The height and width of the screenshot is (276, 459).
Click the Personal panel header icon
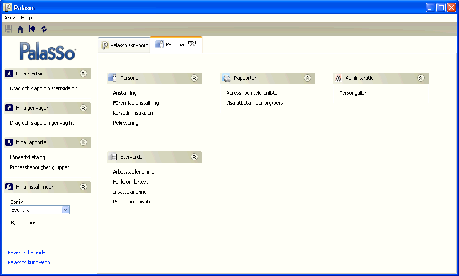(112, 78)
